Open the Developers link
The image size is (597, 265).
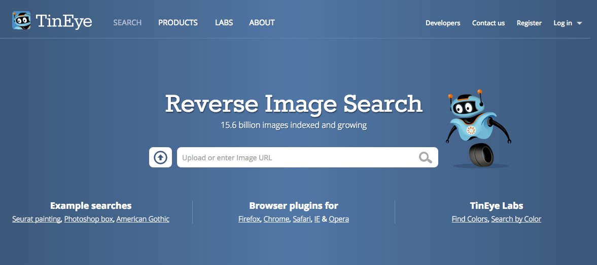click(x=443, y=23)
